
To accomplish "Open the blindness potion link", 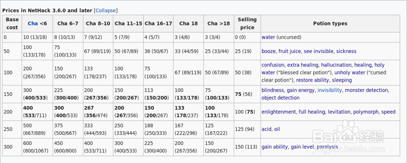I will (273, 90).
